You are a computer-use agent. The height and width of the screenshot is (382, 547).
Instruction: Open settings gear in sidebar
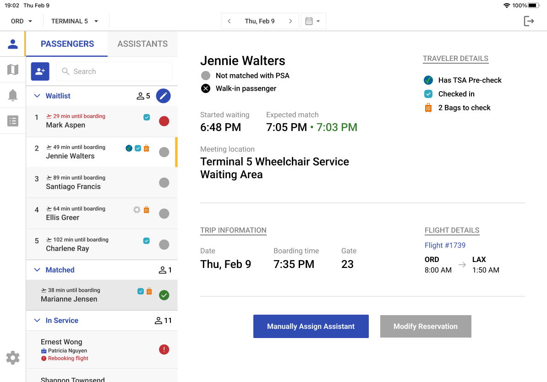tap(13, 358)
